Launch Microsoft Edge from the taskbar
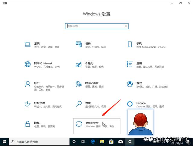Image resolution: width=193 pixels, height=146 pixels. (93, 142)
